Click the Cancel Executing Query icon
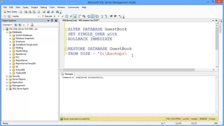The width and height of the screenshot is (224, 126). (58, 16)
